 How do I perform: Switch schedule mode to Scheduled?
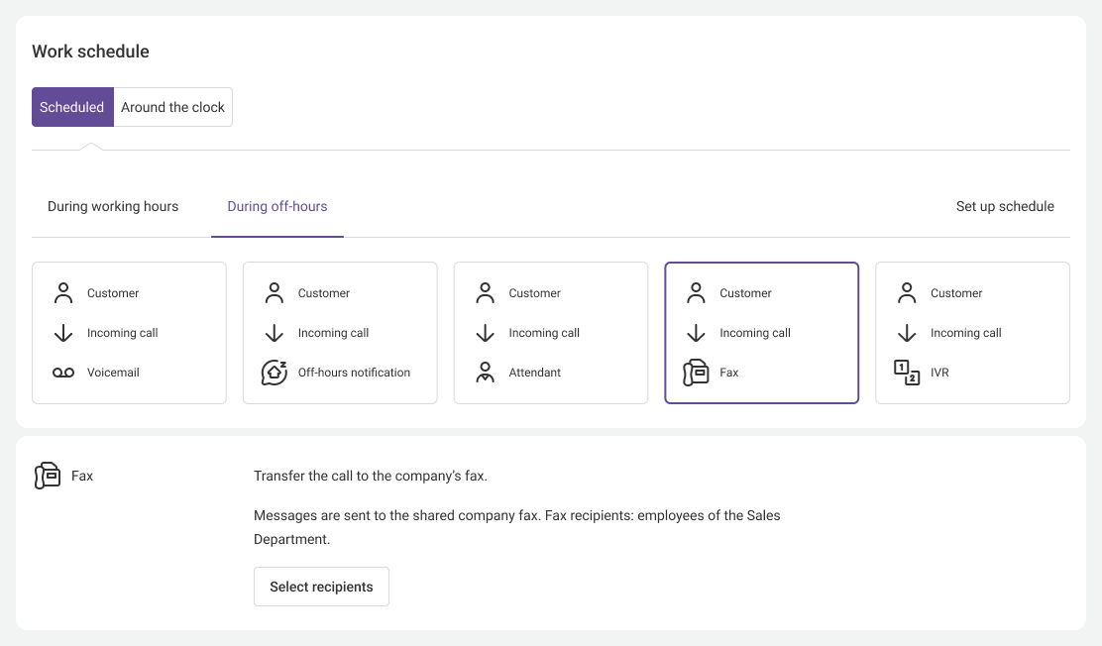coord(72,107)
